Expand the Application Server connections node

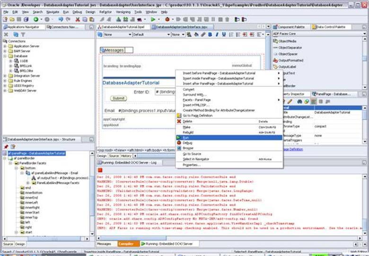coord(5,46)
